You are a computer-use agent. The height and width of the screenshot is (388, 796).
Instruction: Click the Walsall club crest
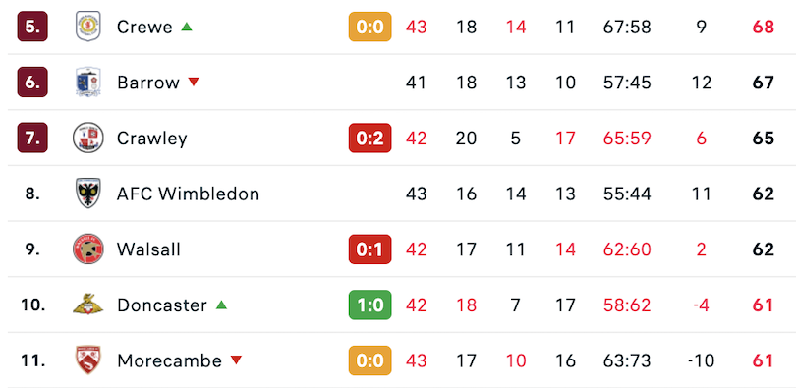pos(87,249)
